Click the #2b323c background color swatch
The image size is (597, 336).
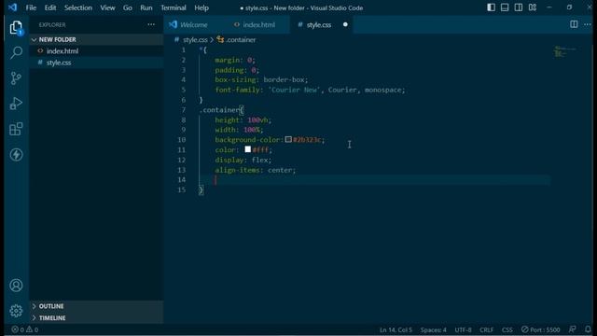click(288, 139)
